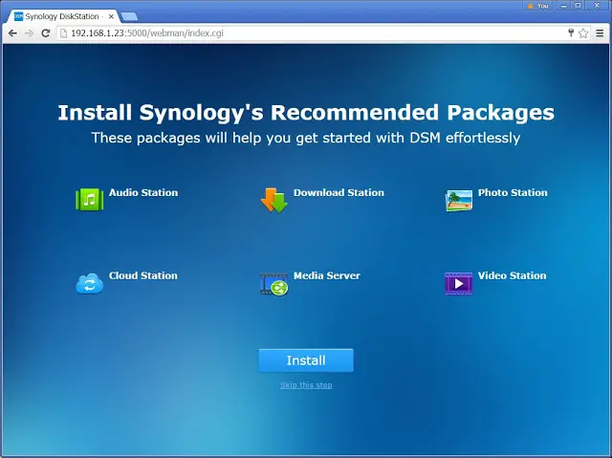Minimize the Chrome window
This screenshot has width=612, height=458.
pos(563,6)
